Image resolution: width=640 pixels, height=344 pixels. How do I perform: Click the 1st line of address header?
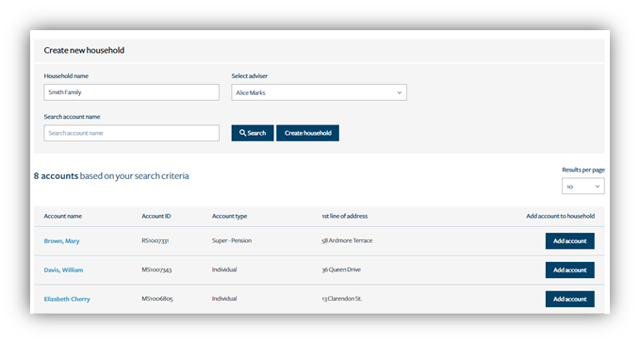point(344,216)
